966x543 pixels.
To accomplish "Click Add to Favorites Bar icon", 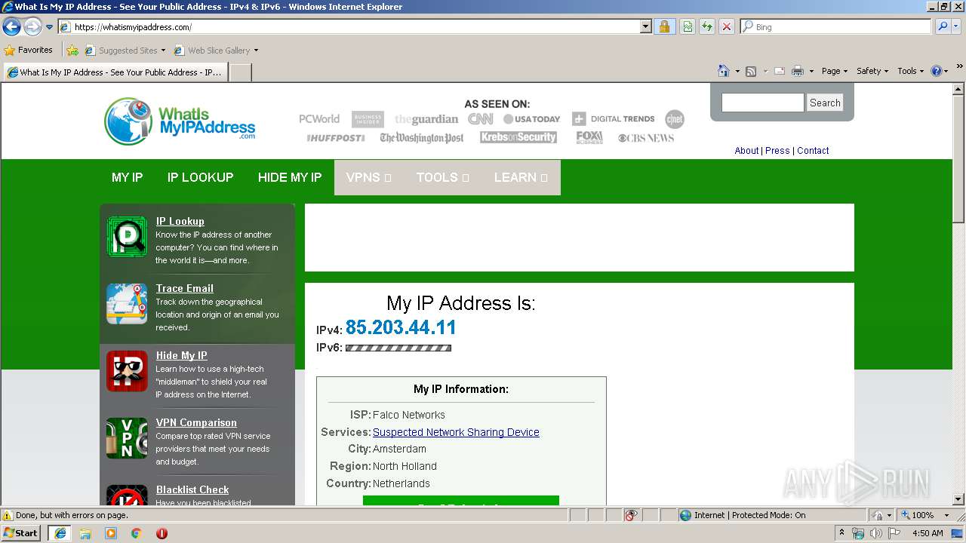I will pos(72,51).
